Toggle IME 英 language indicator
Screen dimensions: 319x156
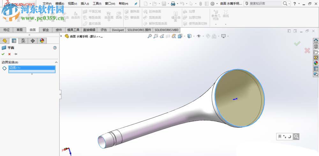(280, 137)
